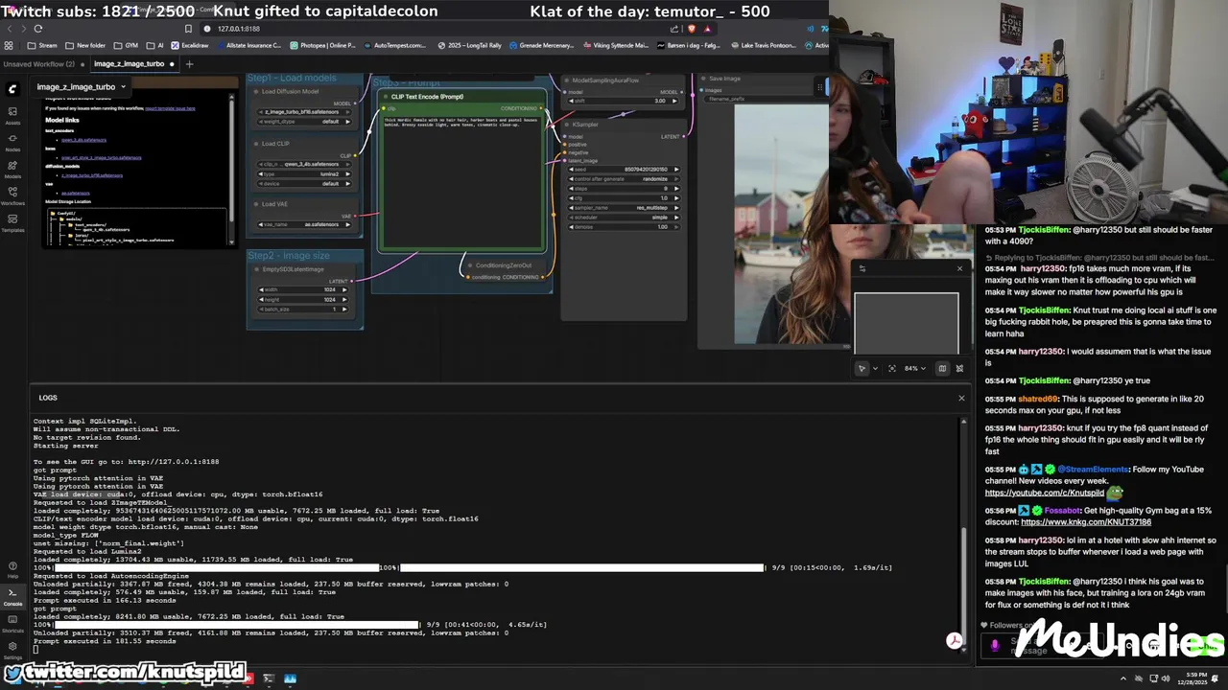Image resolution: width=1228 pixels, height=690 pixels.
Task: Toggle collapse dot on ModelSamplingAuraFlow node
Action: pos(567,80)
